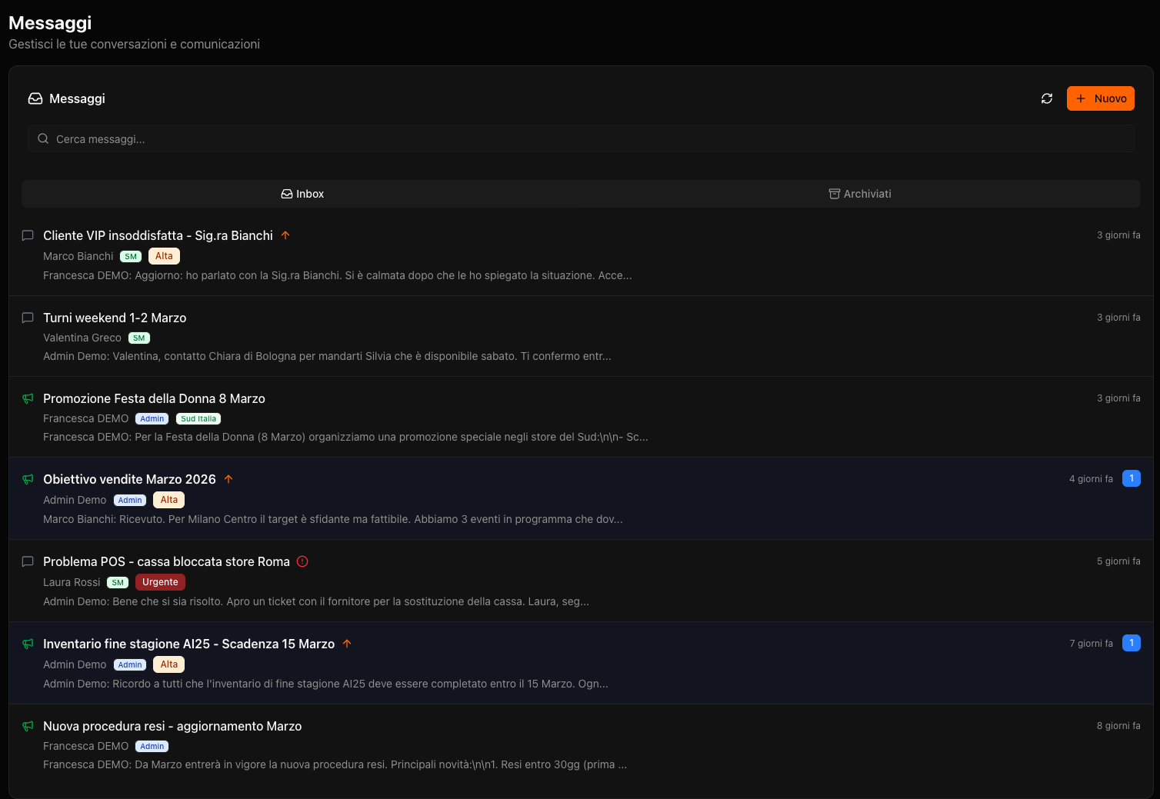1160x799 pixels.
Task: Click chat icon beside Turni weekend message
Action: (28, 318)
